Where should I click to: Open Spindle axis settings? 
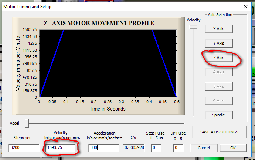pos(219,115)
